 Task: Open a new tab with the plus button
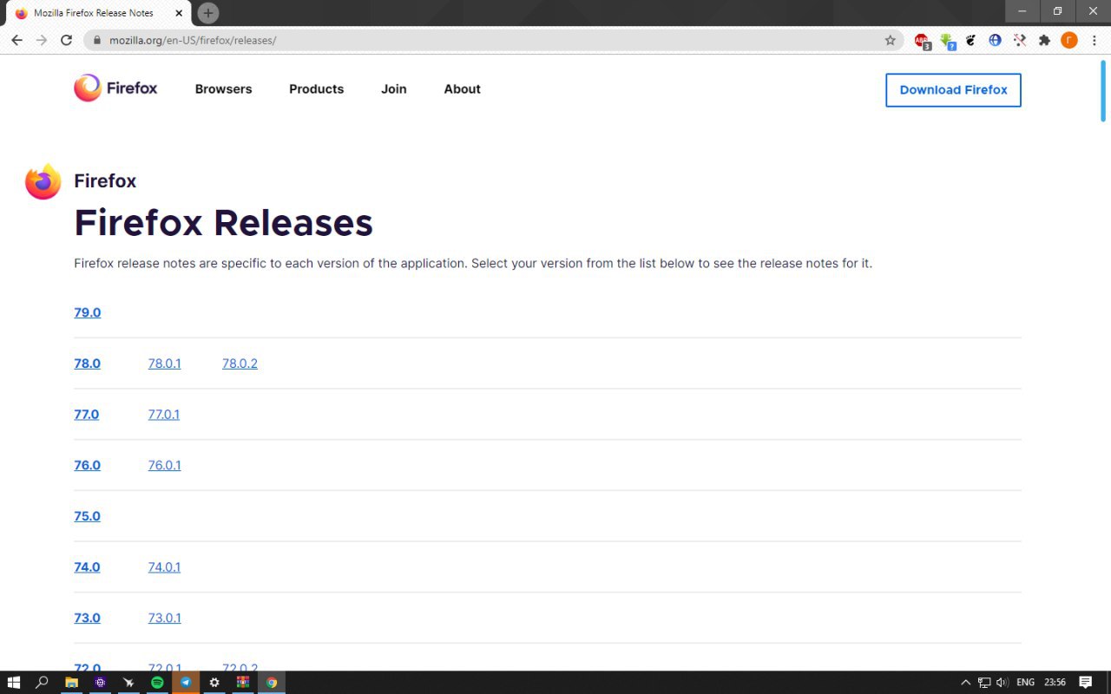208,13
